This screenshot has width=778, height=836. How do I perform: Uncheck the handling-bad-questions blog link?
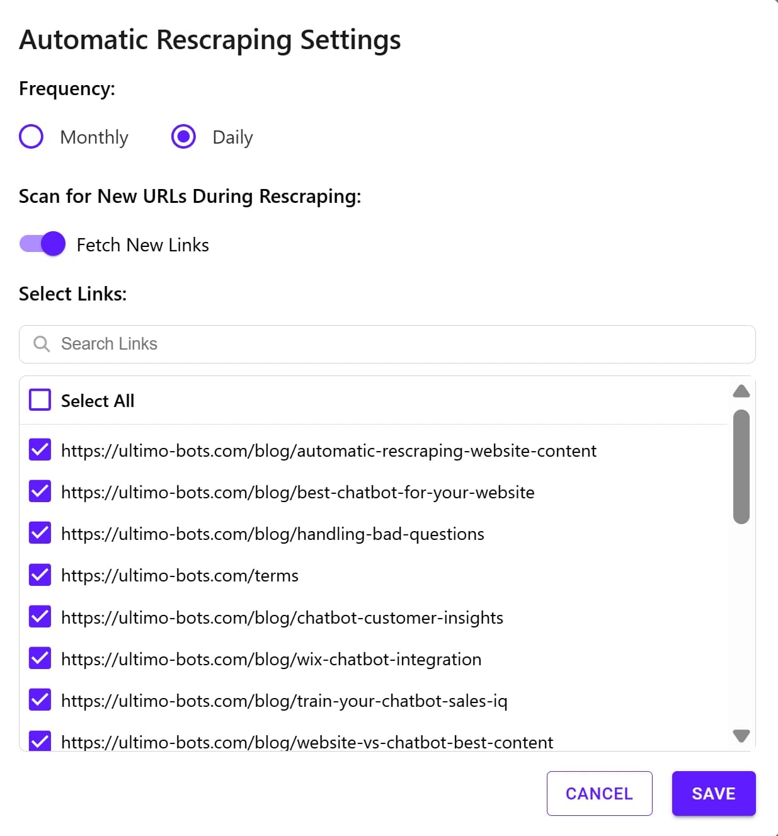(39, 533)
